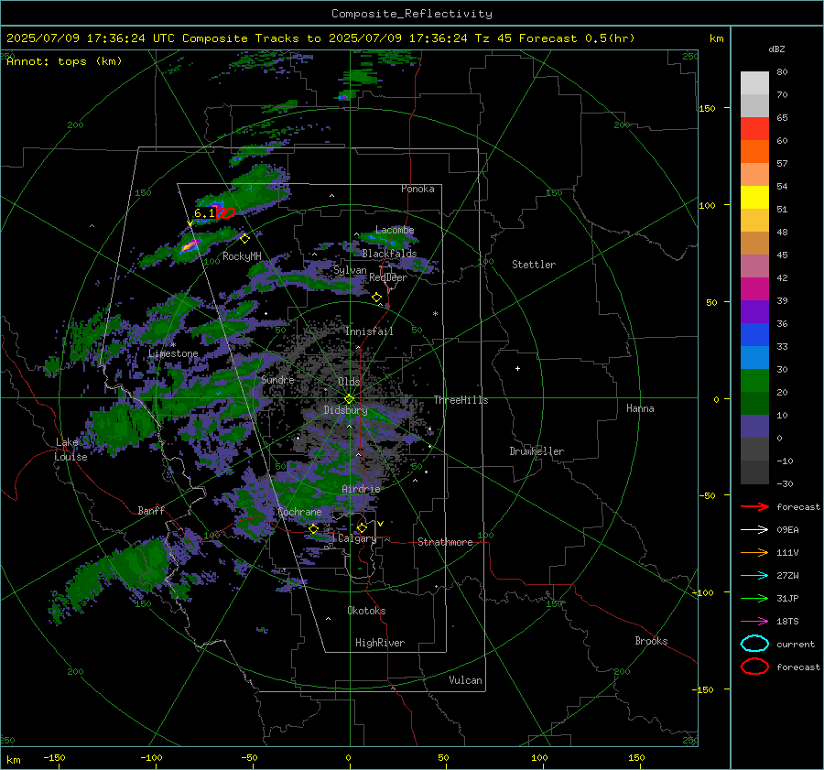This screenshot has height=770, width=824.
Task: Click the Okotoks town label
Action: [x=366, y=611]
